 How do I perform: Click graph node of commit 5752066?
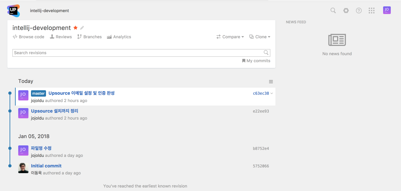pyautogui.click(x=10, y=166)
